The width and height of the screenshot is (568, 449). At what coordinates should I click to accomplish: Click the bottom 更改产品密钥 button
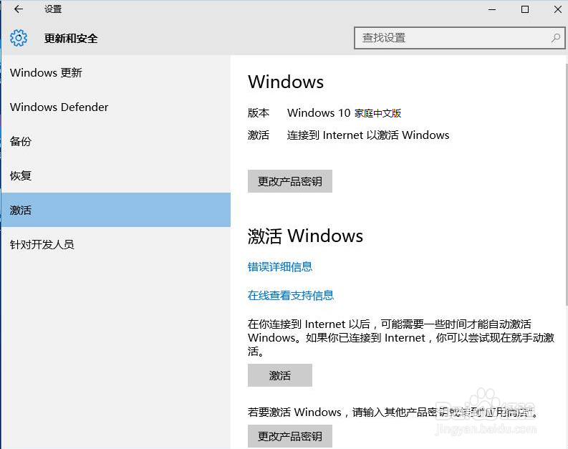[290, 436]
